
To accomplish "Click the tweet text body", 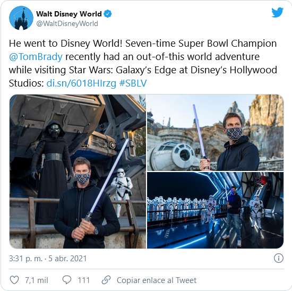I will 143,63.
